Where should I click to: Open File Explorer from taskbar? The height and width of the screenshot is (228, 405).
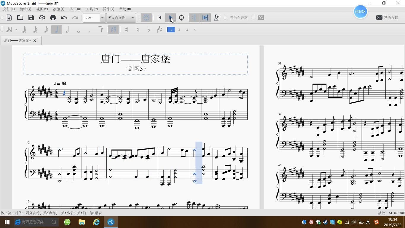tap(82, 222)
